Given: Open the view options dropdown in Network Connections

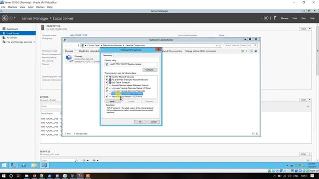Looking at the screenshot, I should (x=247, y=51).
